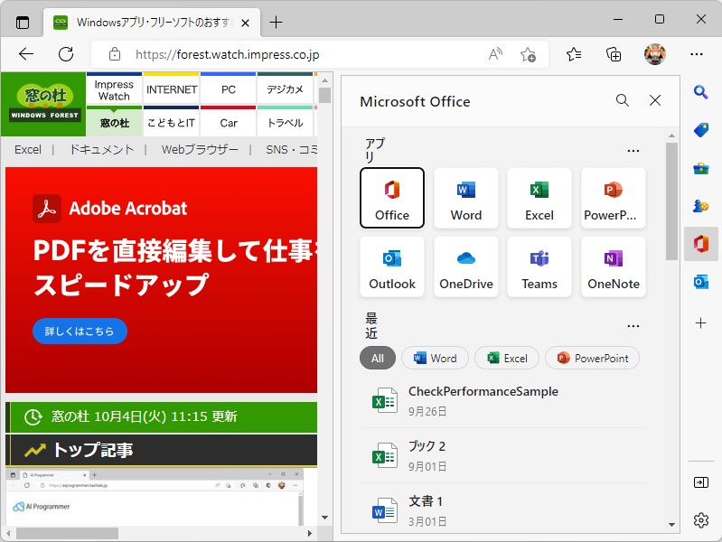Open the Collections button

tap(614, 54)
